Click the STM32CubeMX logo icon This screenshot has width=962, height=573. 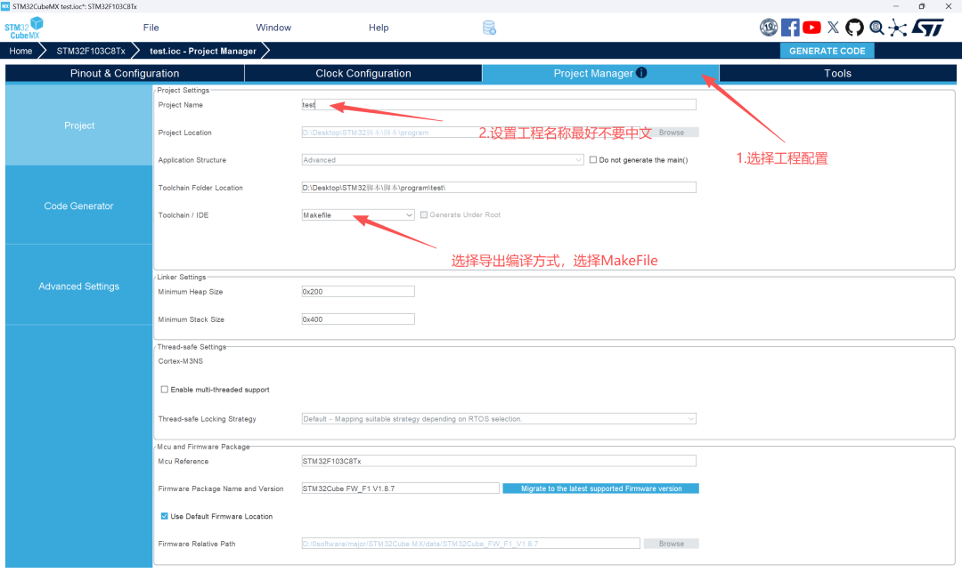24,28
